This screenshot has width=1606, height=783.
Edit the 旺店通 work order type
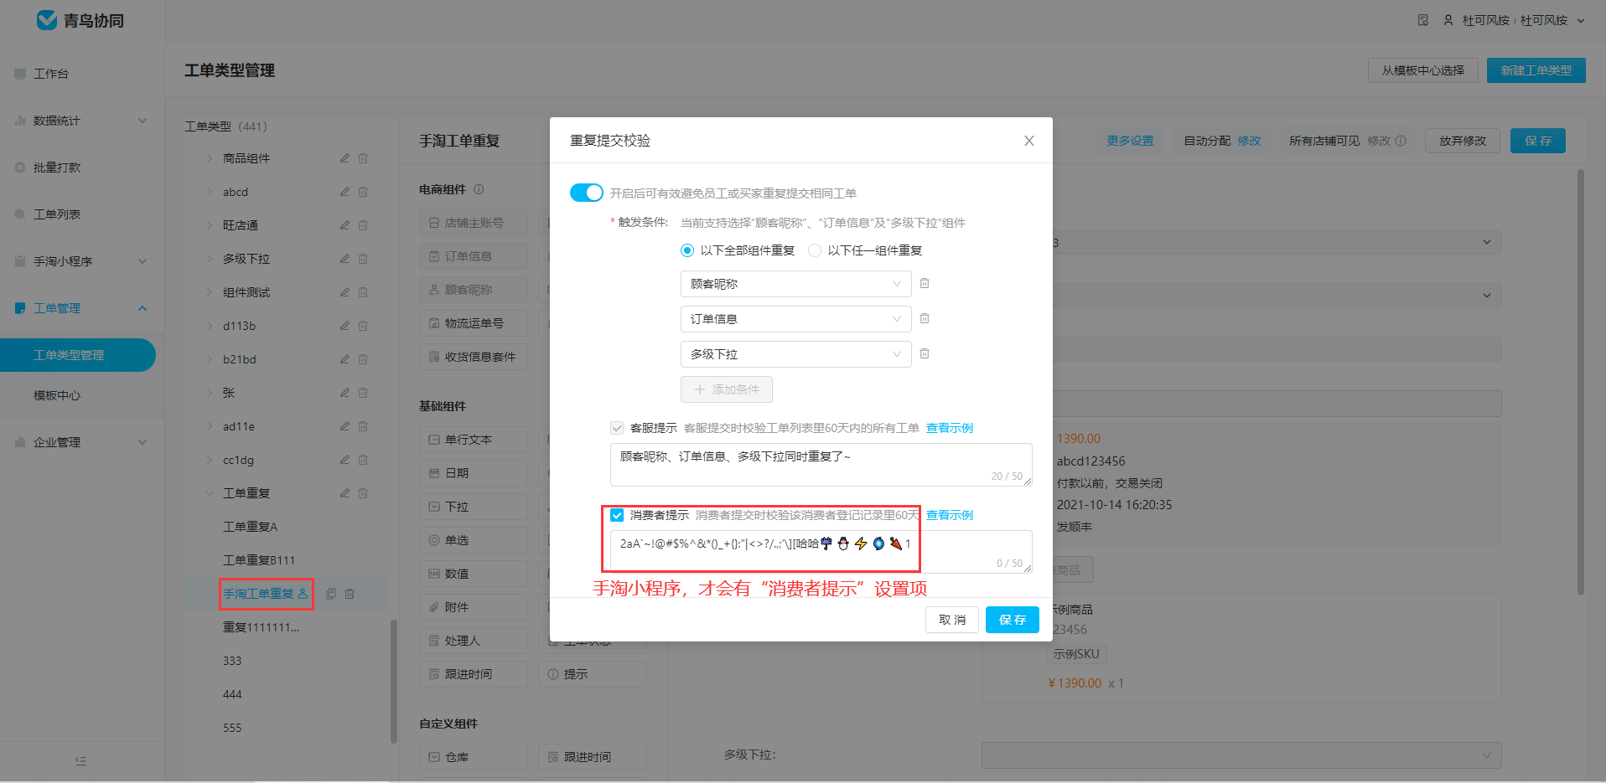click(345, 225)
